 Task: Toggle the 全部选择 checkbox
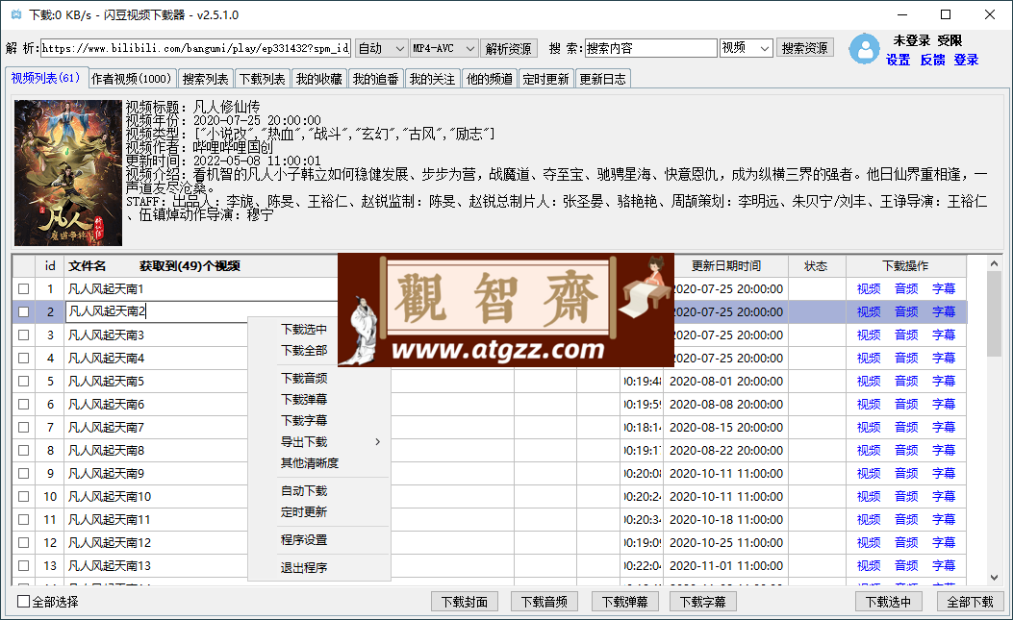click(x=24, y=602)
